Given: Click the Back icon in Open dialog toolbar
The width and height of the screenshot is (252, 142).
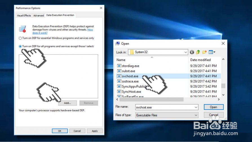Looking at the screenshot, I should (192, 52).
